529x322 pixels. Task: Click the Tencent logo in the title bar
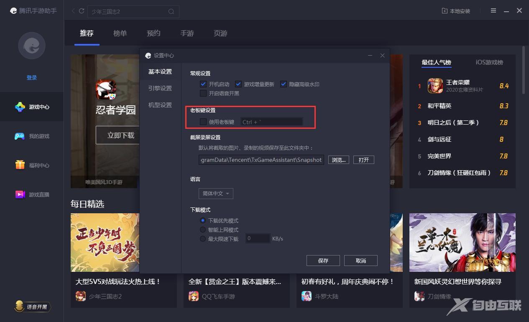point(14,11)
